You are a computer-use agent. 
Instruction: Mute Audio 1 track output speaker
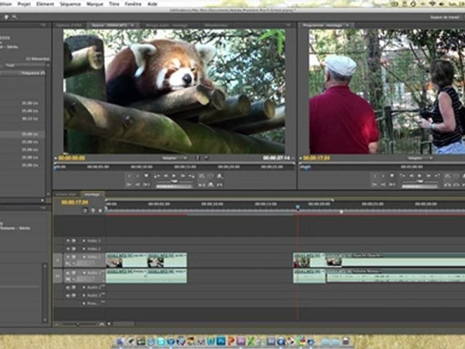click(68, 272)
